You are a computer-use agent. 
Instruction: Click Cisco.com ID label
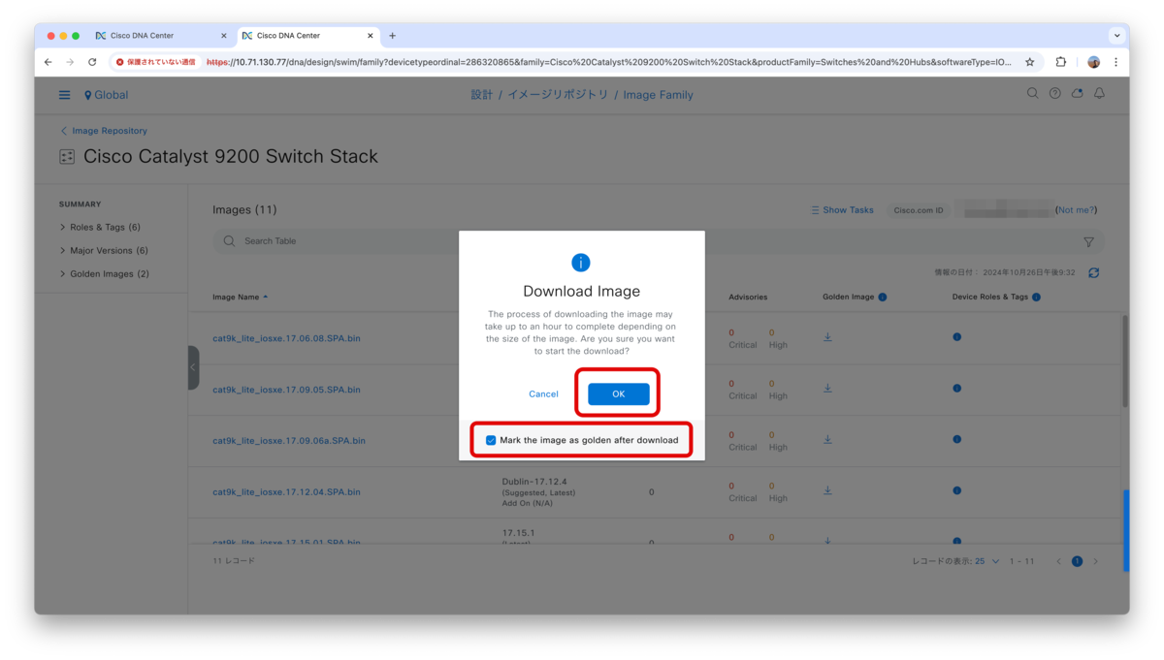918,210
